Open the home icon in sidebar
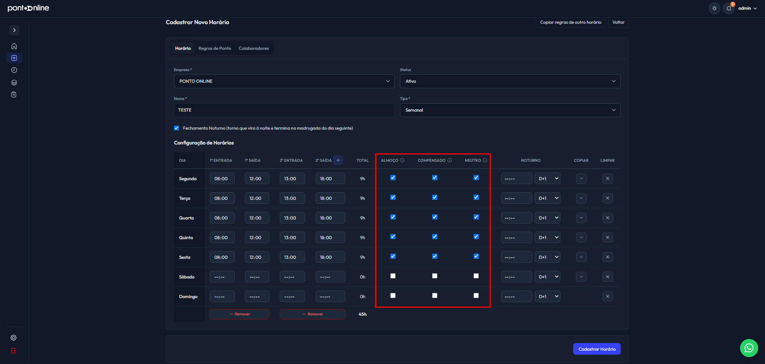 (14, 46)
